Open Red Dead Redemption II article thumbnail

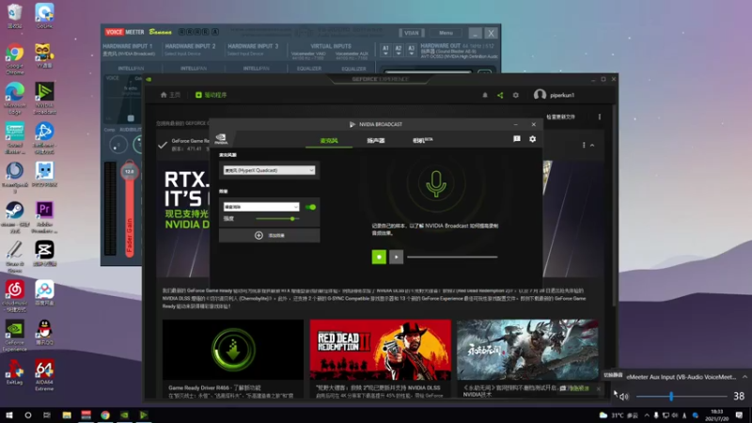pyautogui.click(x=381, y=350)
